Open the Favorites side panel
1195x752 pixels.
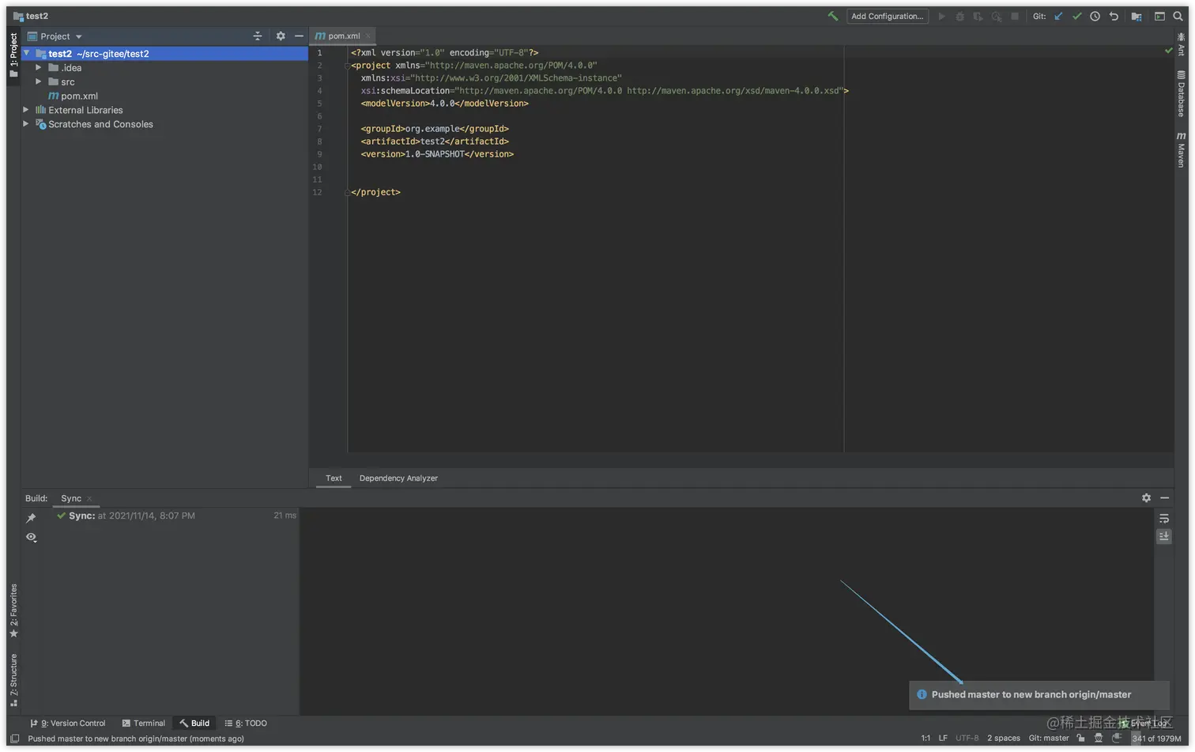pos(13,610)
